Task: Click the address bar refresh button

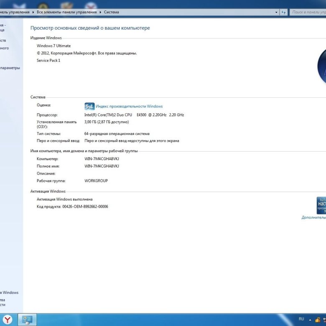Action: (283, 12)
